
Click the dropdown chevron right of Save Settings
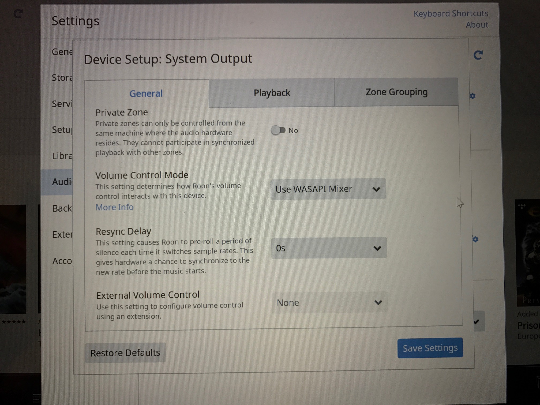pos(477,321)
